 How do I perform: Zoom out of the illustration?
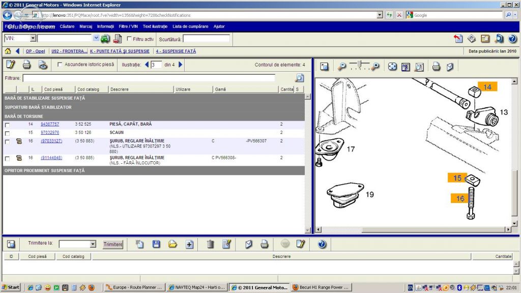pos(341,67)
